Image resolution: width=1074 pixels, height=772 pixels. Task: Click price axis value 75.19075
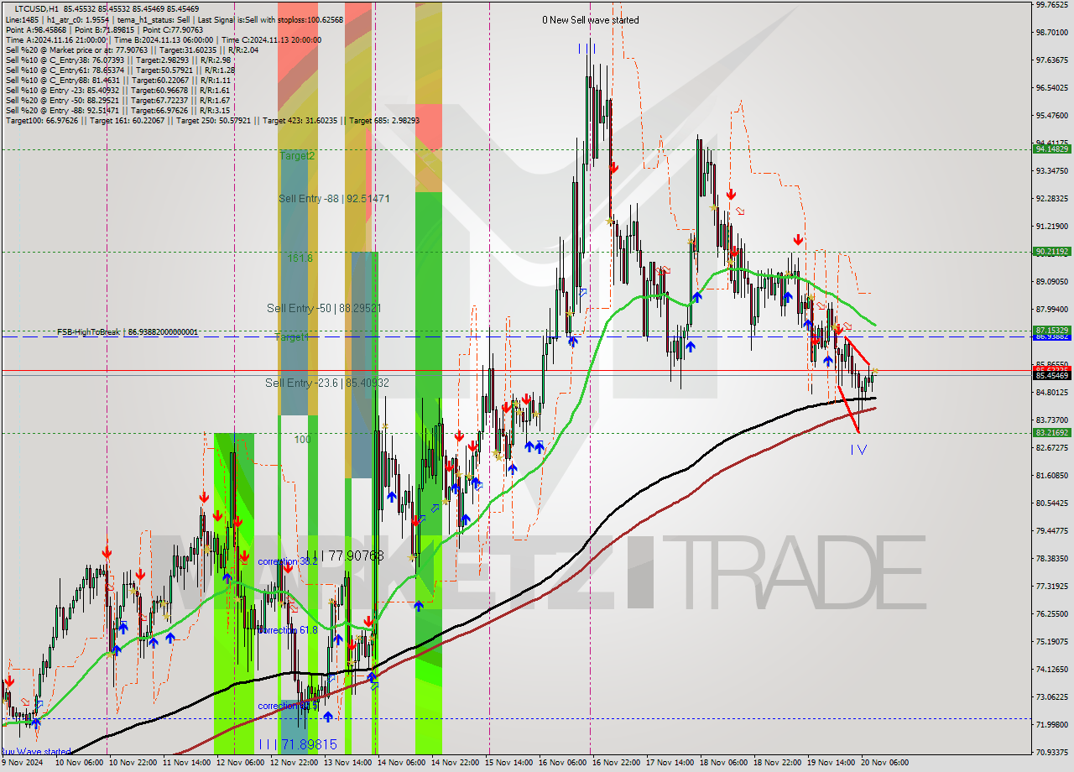pyautogui.click(x=1052, y=641)
